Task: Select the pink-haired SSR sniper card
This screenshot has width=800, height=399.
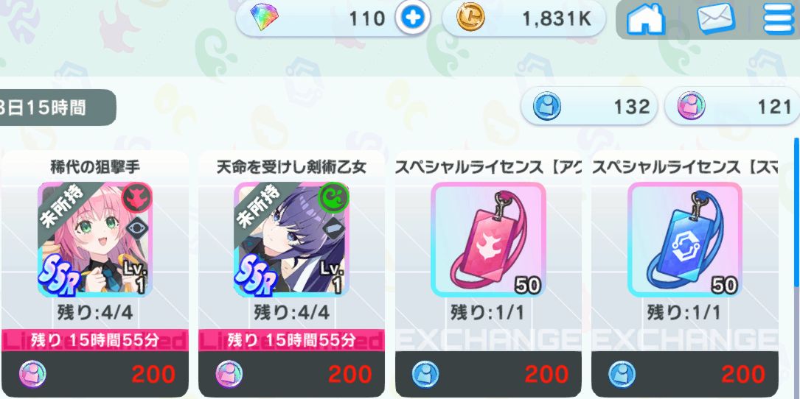Action: (x=95, y=239)
